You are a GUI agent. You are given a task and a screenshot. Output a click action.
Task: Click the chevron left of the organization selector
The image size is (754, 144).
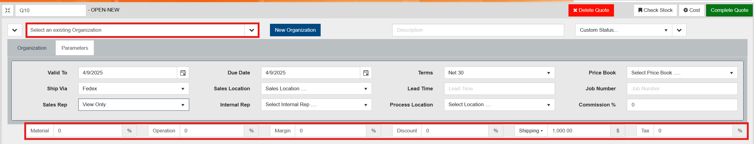click(14, 30)
